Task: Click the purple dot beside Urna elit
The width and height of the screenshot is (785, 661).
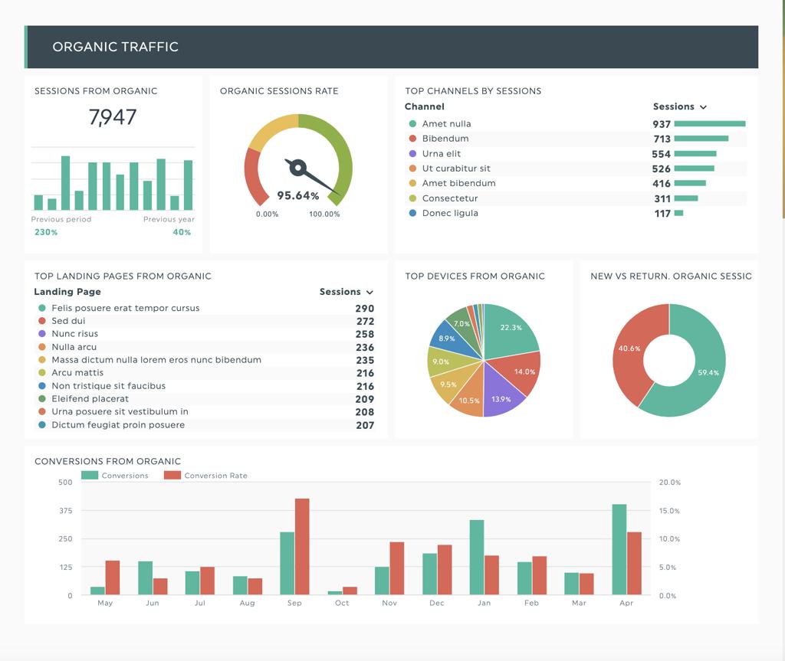Action: 412,154
